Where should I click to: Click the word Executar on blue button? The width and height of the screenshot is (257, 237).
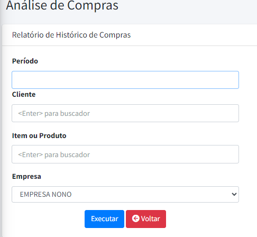point(105,218)
